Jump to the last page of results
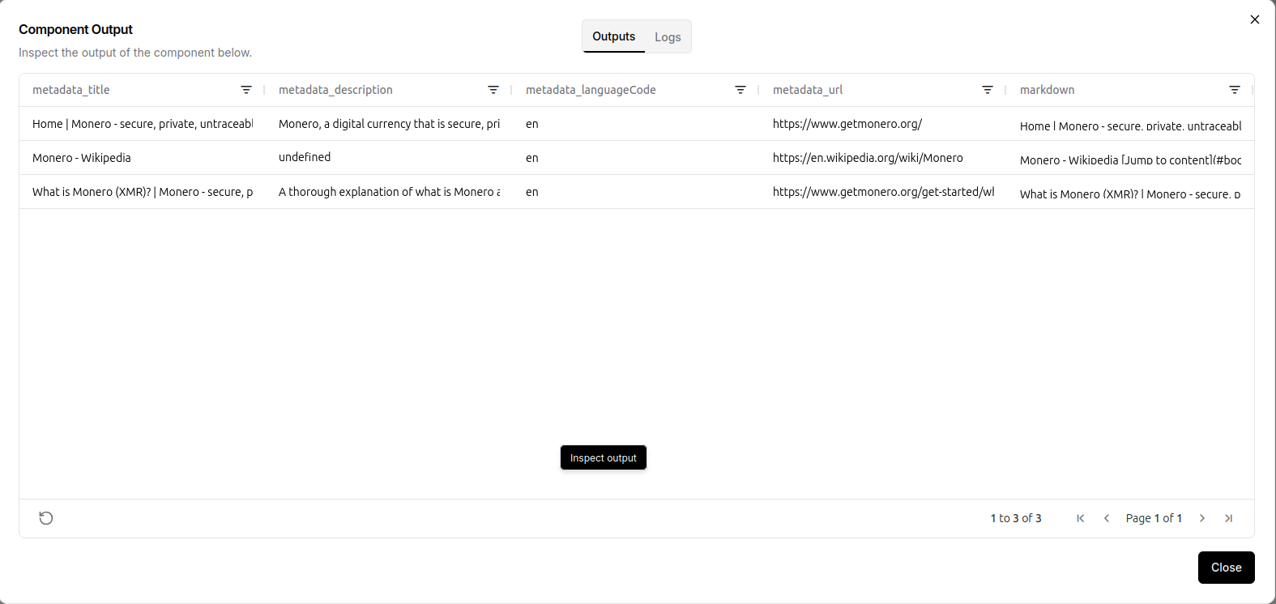Viewport: 1276px width, 604px height. pyautogui.click(x=1229, y=518)
